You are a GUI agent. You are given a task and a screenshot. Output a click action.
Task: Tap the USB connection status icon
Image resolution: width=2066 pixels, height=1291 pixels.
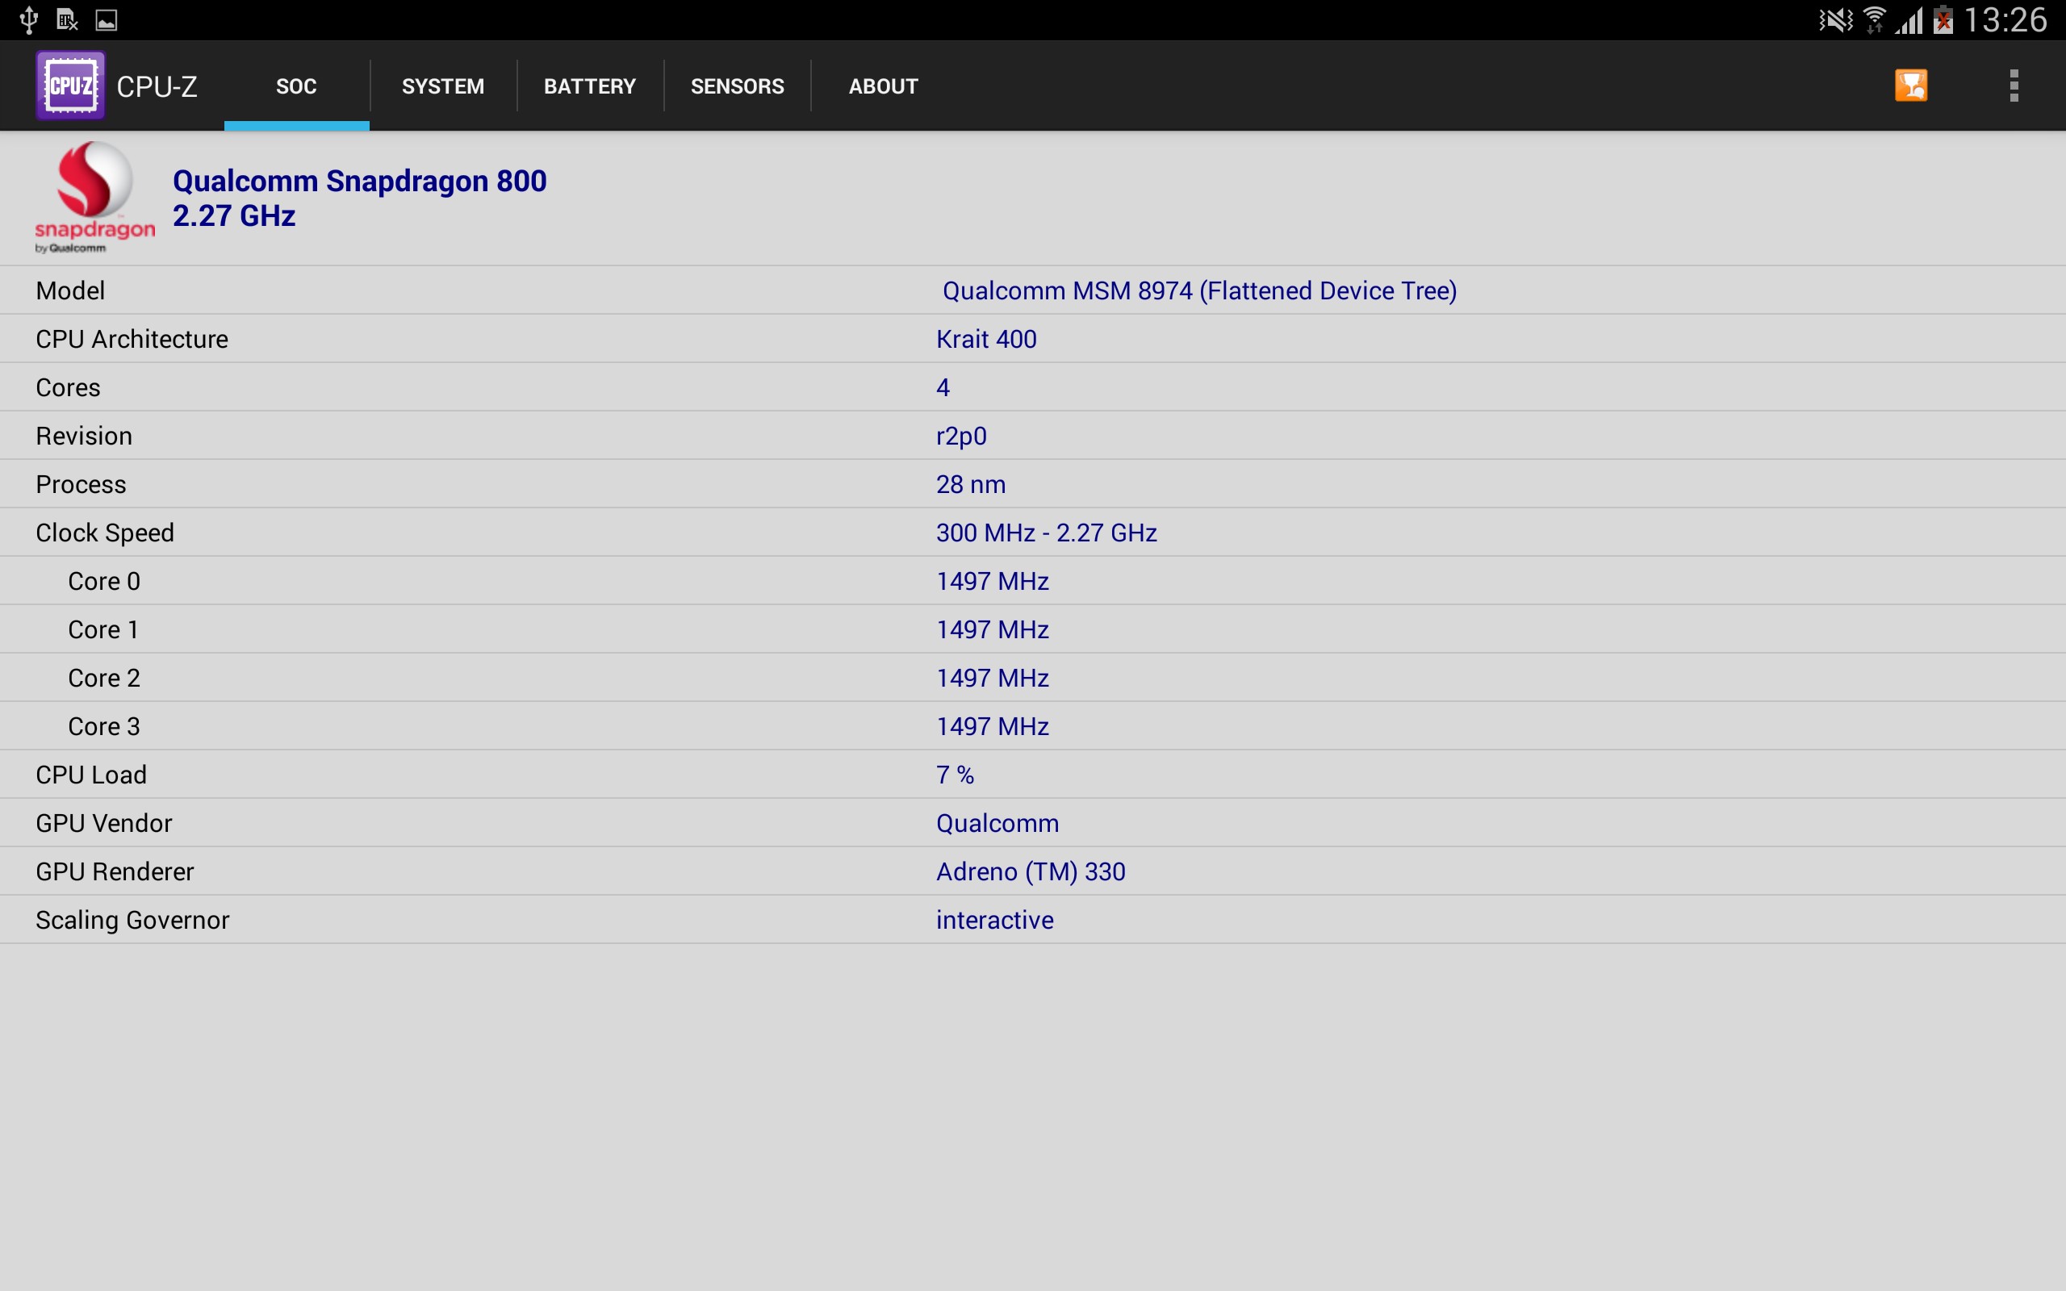pos(28,19)
